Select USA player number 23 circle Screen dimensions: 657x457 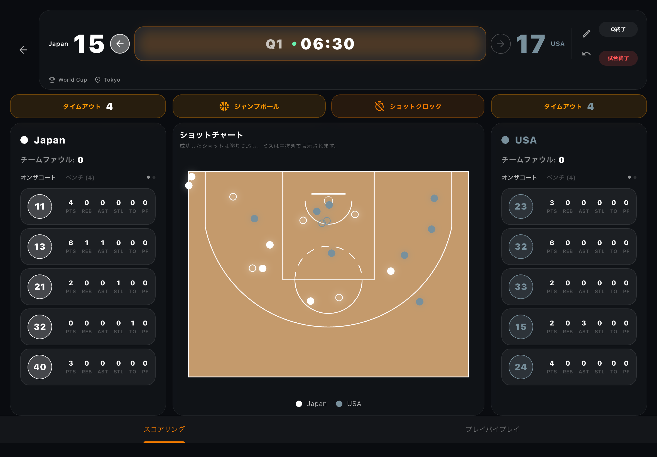[x=521, y=206]
